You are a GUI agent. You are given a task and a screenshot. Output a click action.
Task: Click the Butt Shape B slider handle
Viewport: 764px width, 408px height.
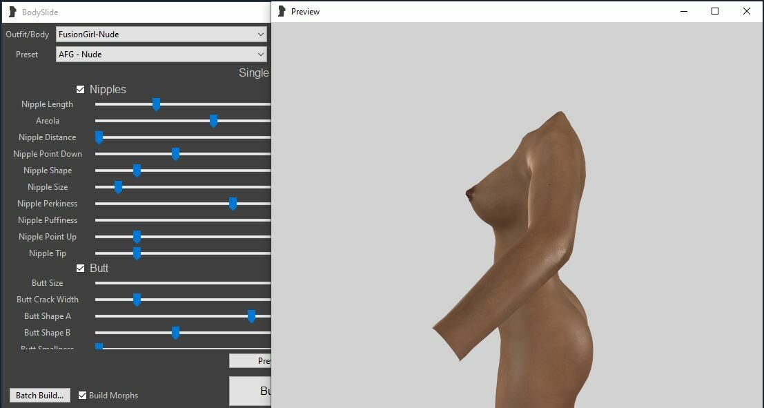(x=175, y=333)
